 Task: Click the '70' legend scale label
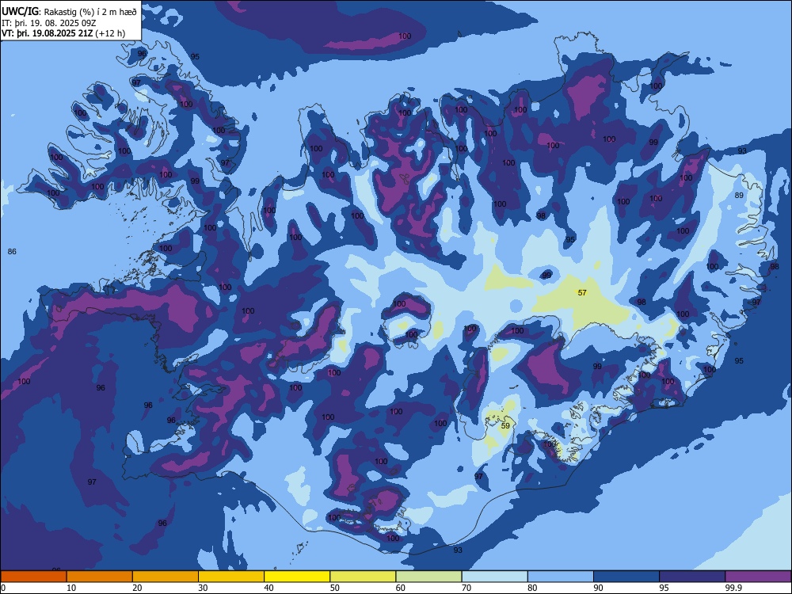[466, 588]
